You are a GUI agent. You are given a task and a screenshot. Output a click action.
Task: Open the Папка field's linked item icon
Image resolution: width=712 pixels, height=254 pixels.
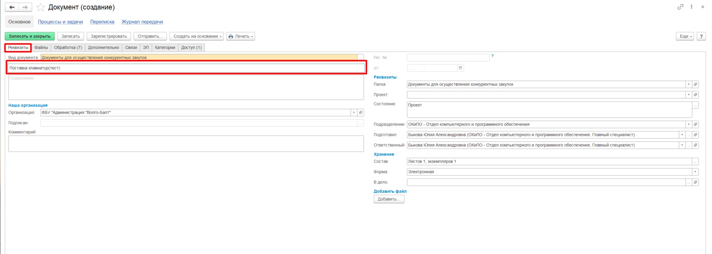tap(695, 85)
